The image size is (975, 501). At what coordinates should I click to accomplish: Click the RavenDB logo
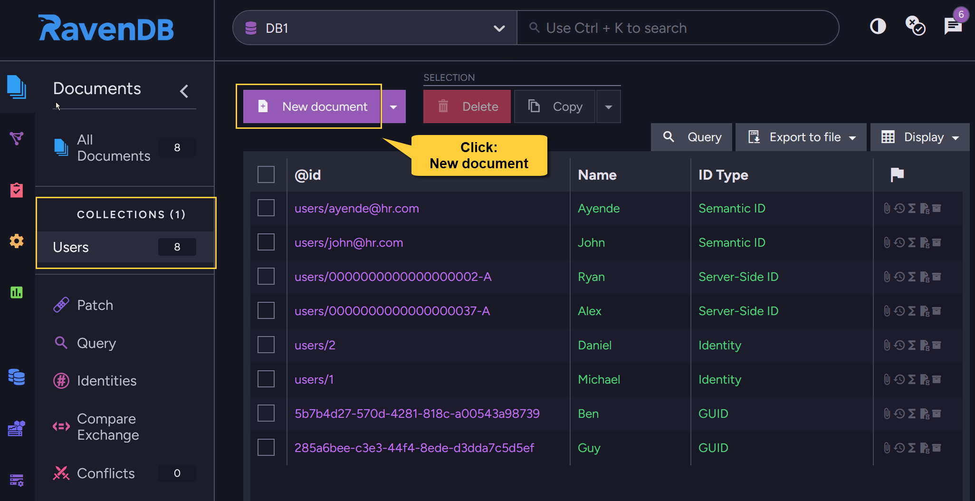[106, 28]
